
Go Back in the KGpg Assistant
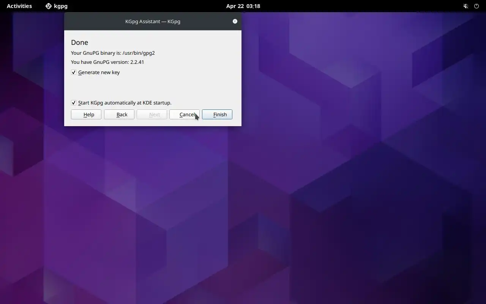pyautogui.click(x=119, y=114)
